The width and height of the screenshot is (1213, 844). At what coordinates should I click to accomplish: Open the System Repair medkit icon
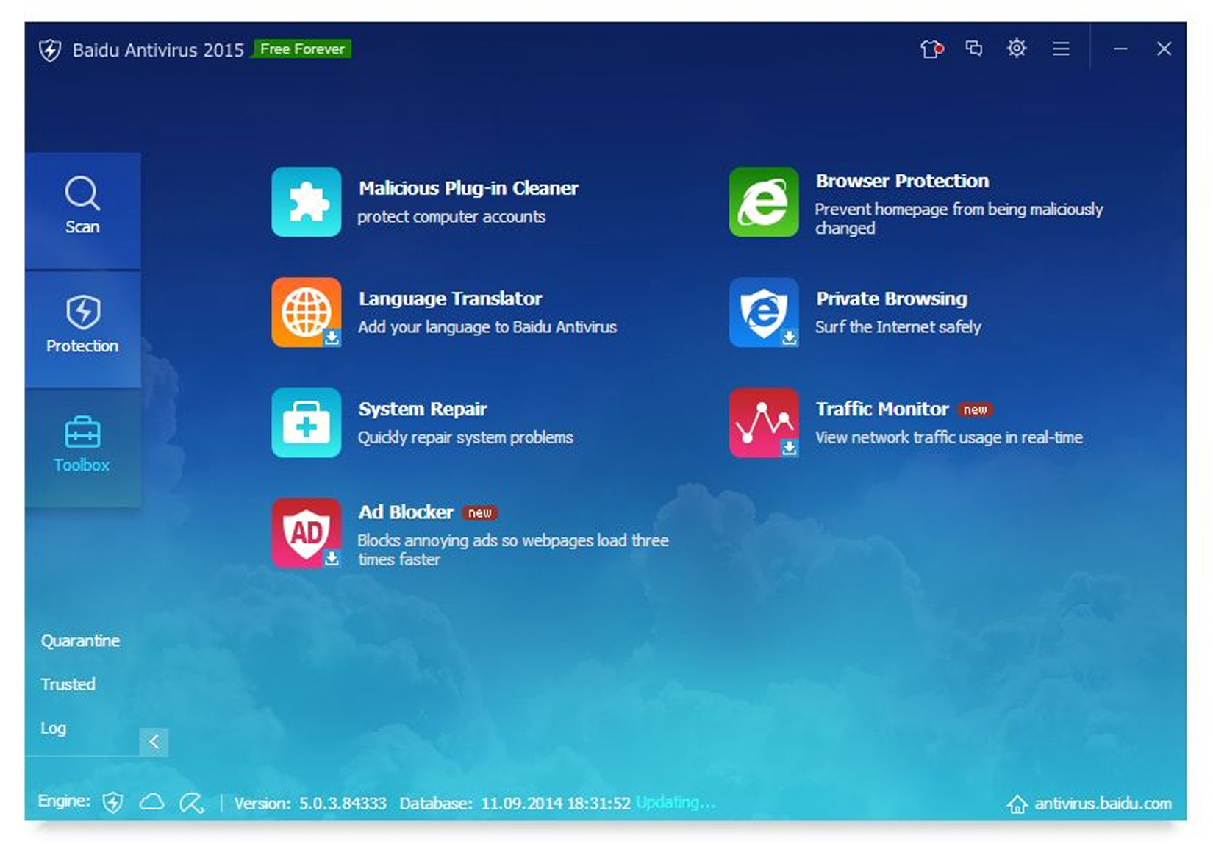click(306, 423)
